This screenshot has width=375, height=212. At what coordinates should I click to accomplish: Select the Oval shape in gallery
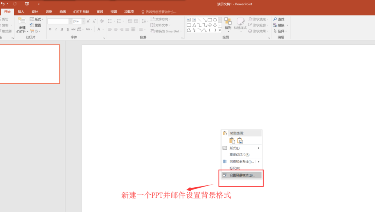[215, 20]
